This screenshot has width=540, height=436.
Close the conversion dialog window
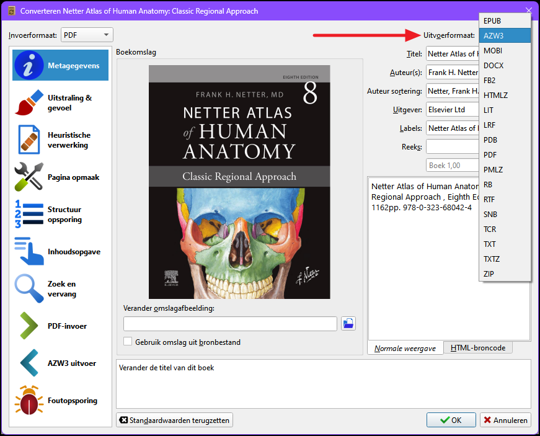529,11
